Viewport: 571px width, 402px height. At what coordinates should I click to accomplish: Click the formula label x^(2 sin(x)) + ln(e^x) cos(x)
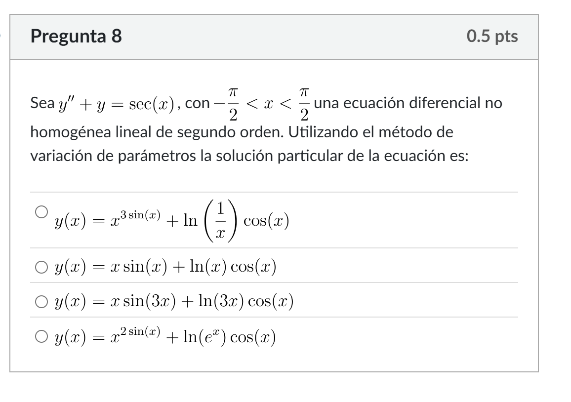pos(165,336)
